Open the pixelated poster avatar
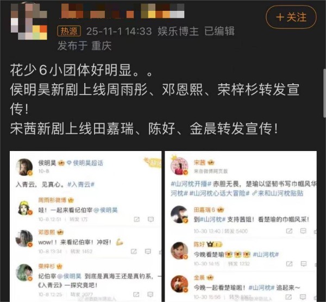 coord(29,21)
